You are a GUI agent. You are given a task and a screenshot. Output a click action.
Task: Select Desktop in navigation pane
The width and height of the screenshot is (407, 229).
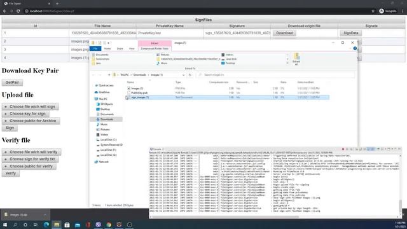tap(105, 109)
